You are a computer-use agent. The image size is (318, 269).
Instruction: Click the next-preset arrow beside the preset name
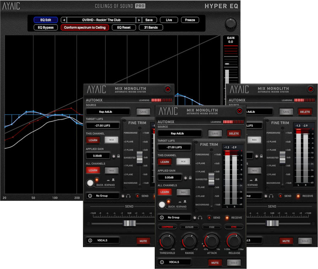[138, 20]
